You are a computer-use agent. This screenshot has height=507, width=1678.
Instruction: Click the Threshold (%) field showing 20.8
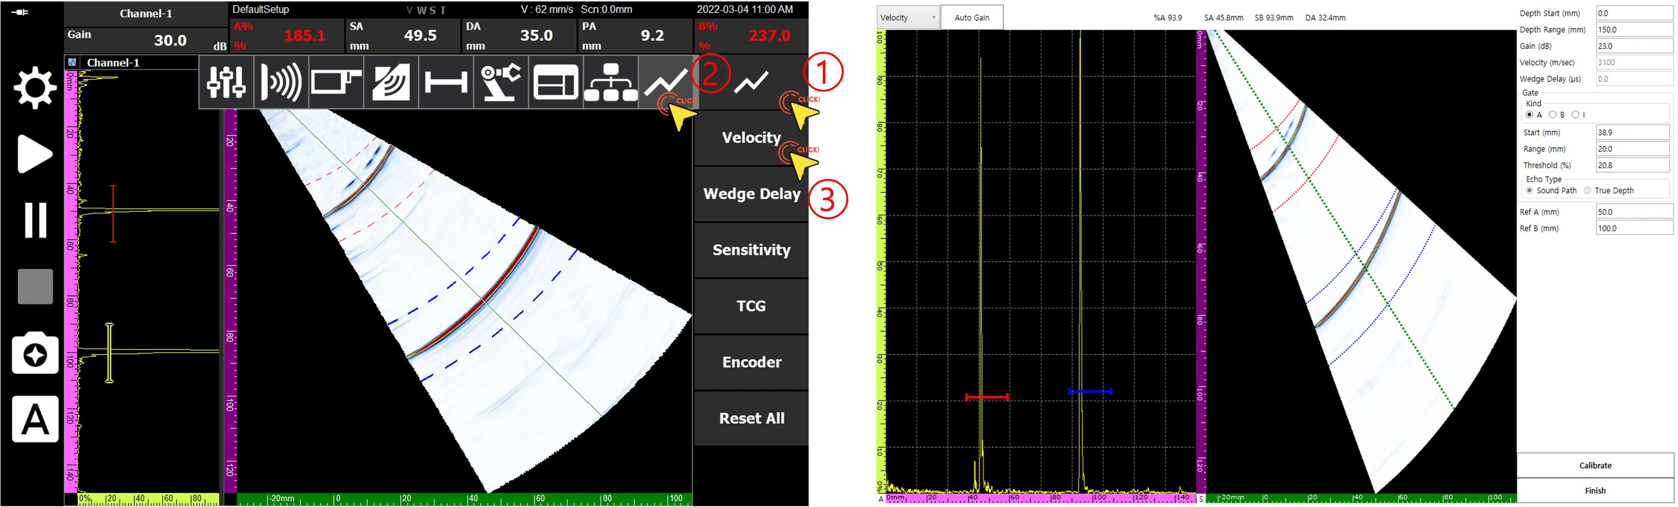pyautogui.click(x=1632, y=165)
